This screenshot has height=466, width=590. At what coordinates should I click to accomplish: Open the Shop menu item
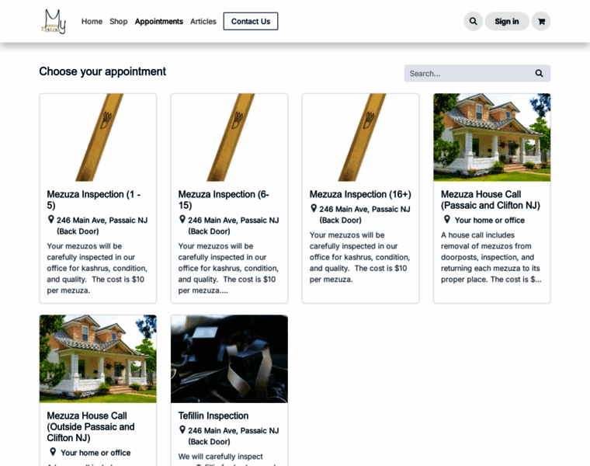(x=119, y=22)
